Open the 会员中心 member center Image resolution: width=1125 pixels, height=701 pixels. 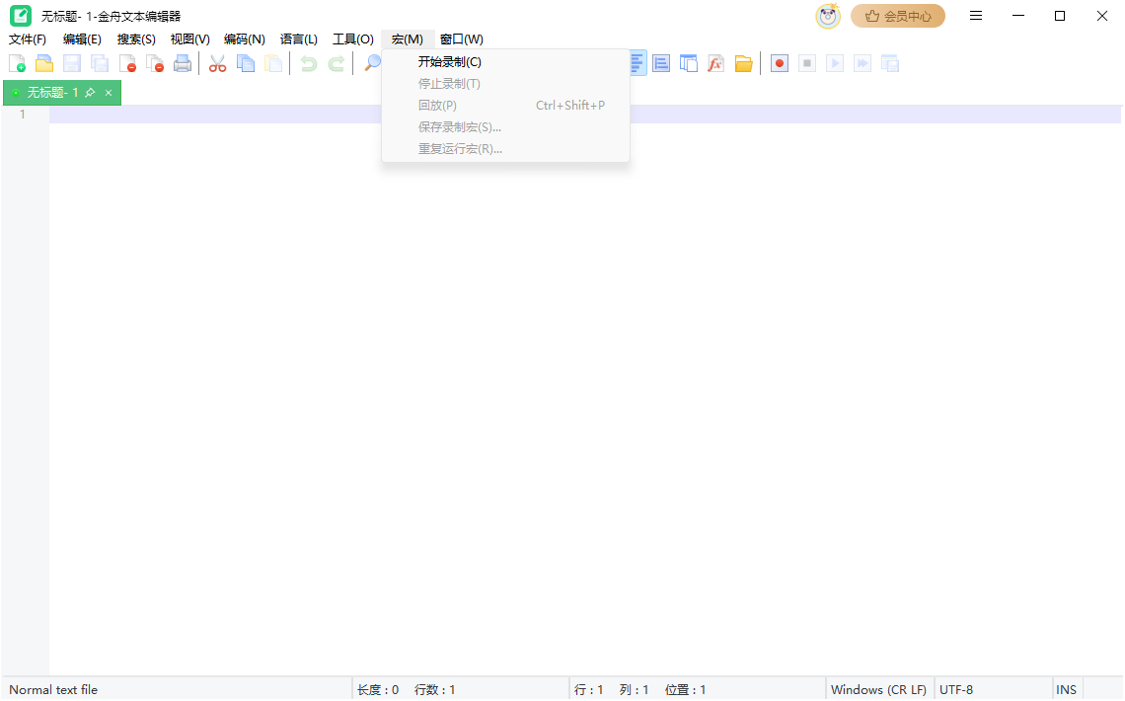(x=898, y=16)
